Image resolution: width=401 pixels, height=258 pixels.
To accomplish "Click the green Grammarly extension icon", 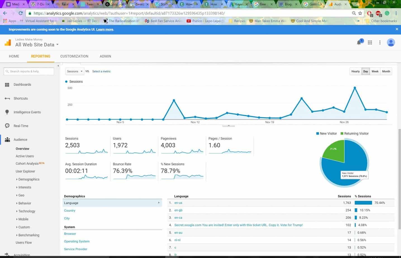I will 387,13.
